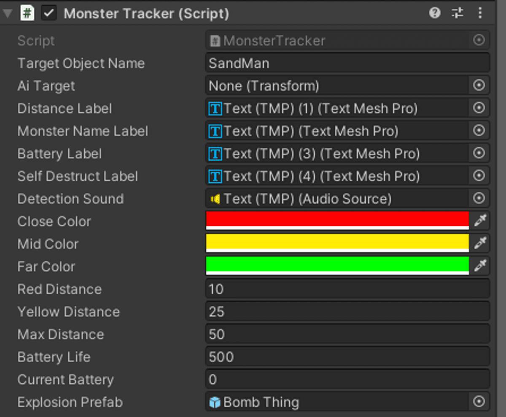Click the Detection Sound audio speaker icon

click(x=214, y=199)
